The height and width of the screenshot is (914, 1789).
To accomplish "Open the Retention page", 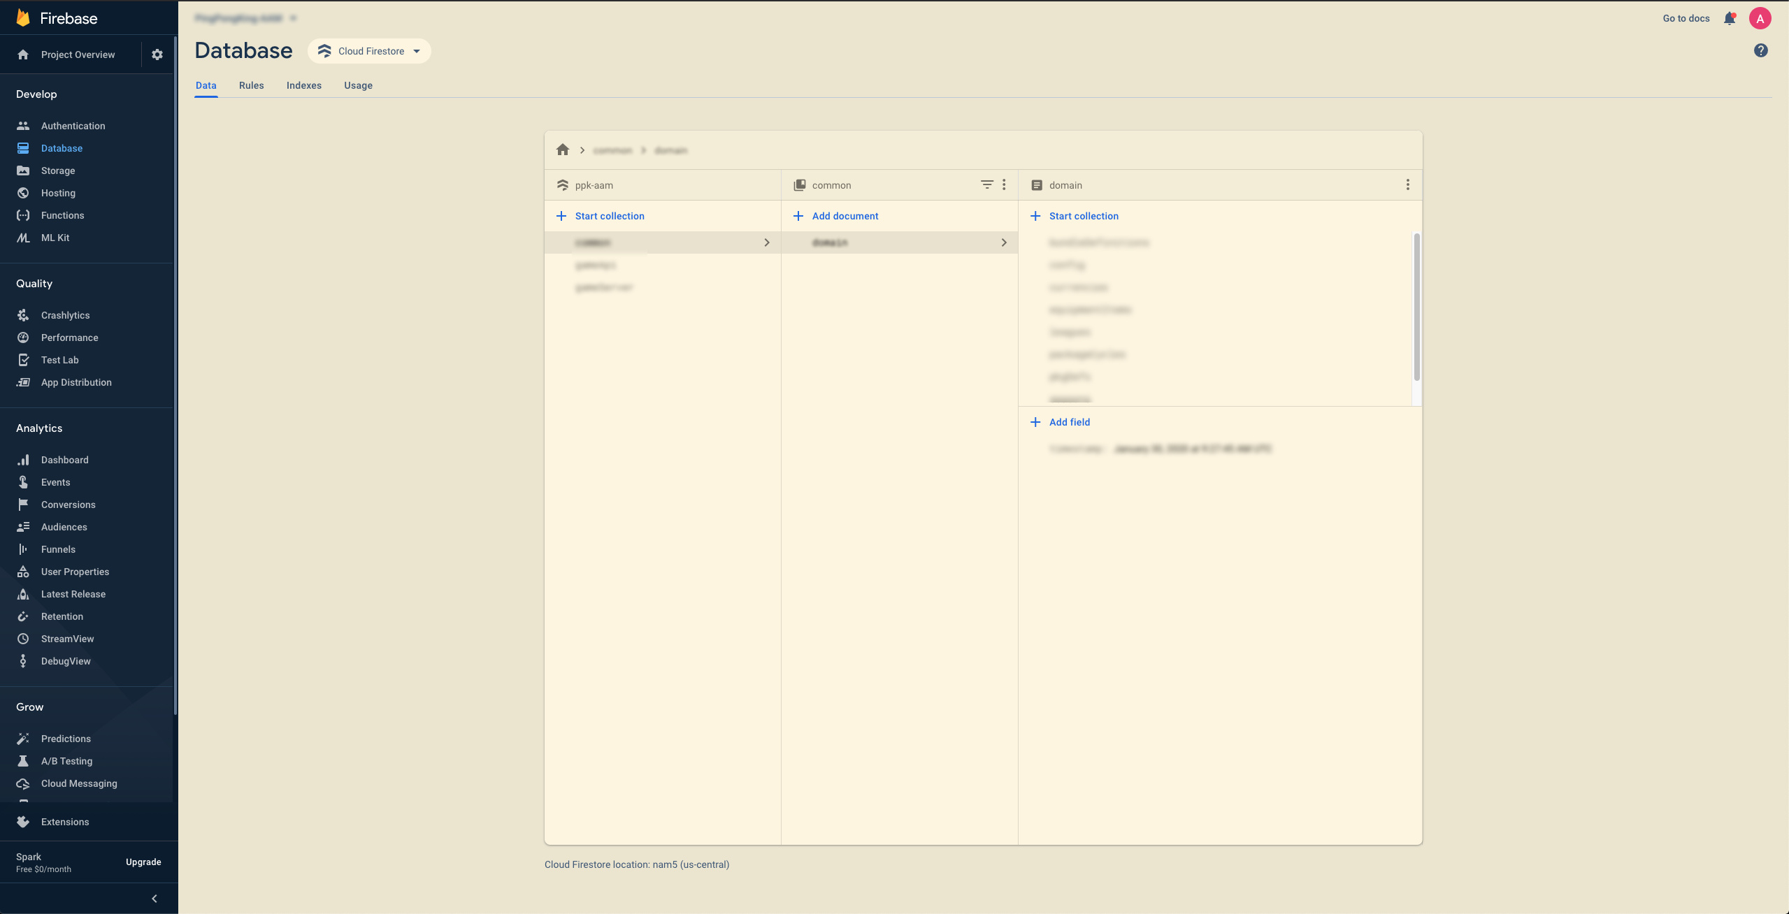I will click(62, 616).
